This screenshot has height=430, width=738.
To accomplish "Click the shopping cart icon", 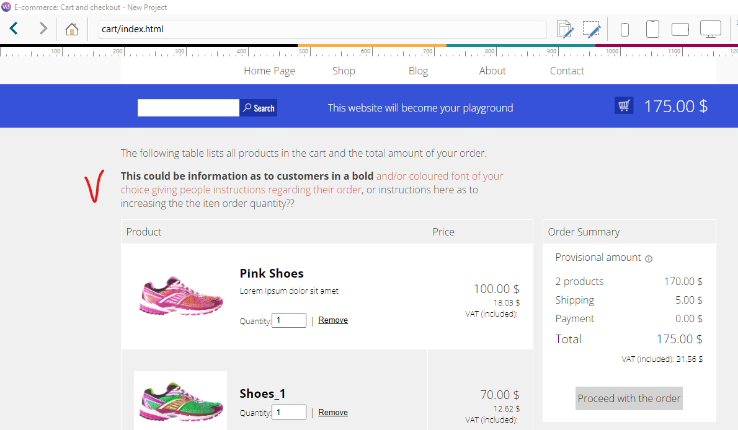I will [624, 106].
